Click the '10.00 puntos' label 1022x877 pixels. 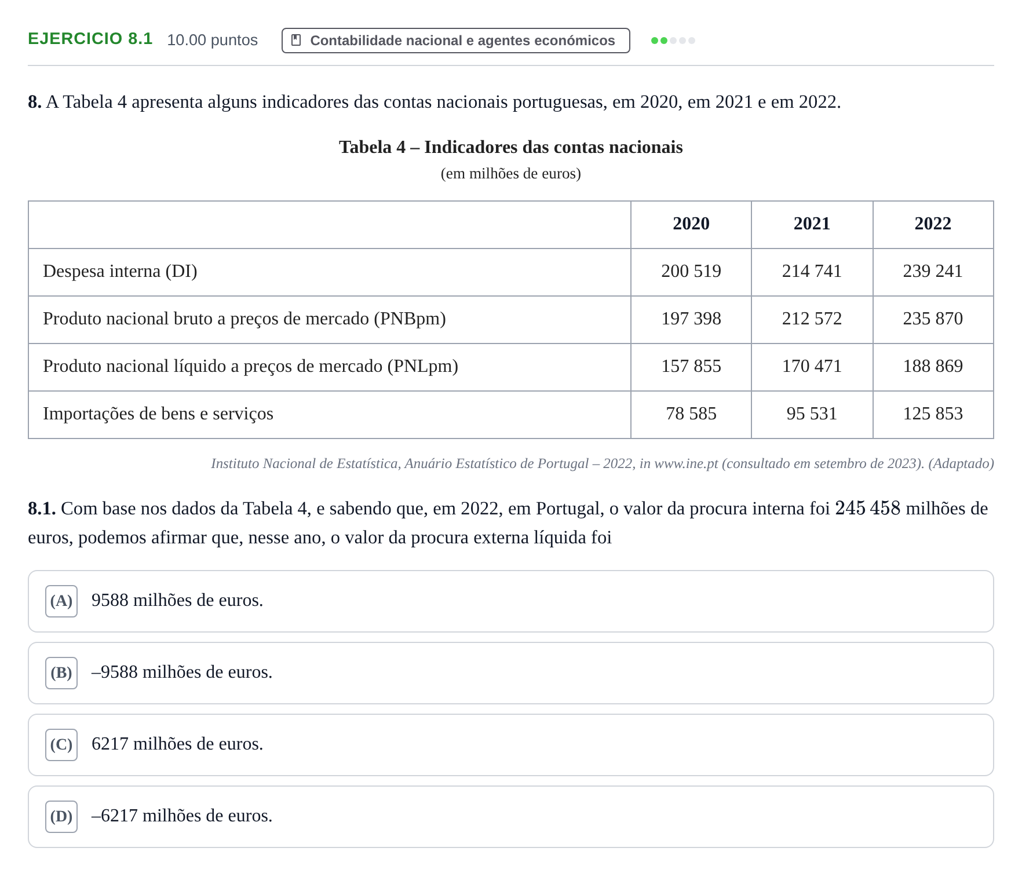(212, 40)
